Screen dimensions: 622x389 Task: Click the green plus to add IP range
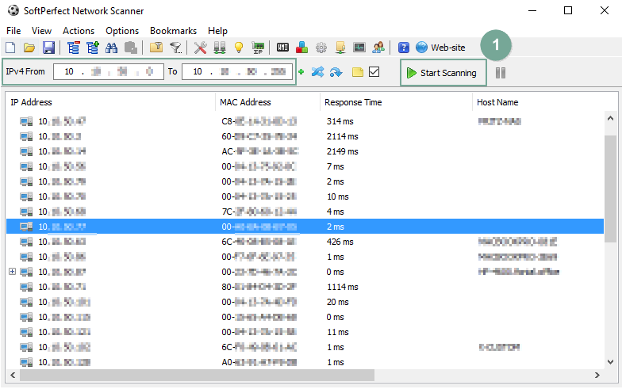coord(301,73)
